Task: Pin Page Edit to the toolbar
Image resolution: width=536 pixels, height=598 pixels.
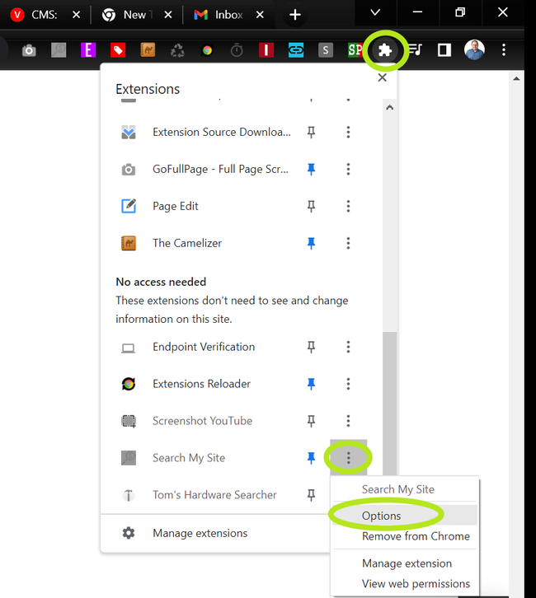Action: coord(311,206)
